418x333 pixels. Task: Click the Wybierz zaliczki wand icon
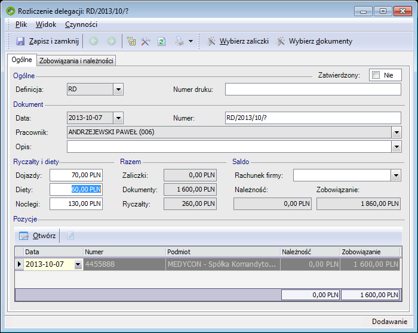211,41
